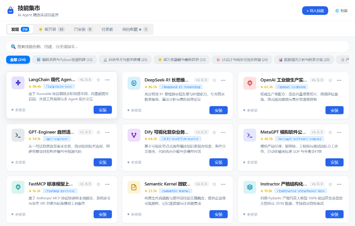The image size is (355, 226).
Task: Install the GPT-Engineer skill
Action: pos(103,162)
